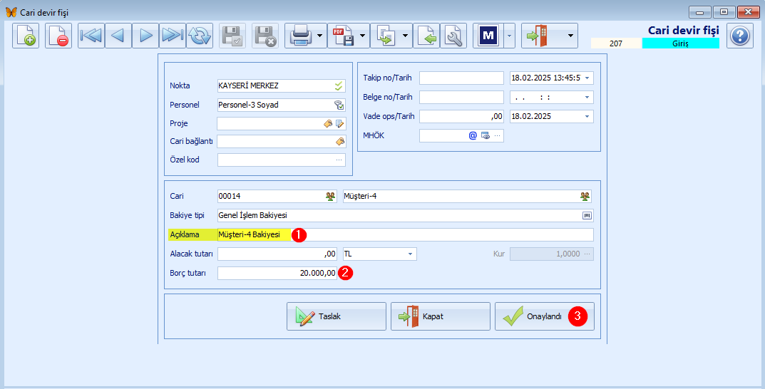This screenshot has height=389, width=765.
Task: Navigate to the next record
Action: [x=145, y=35]
